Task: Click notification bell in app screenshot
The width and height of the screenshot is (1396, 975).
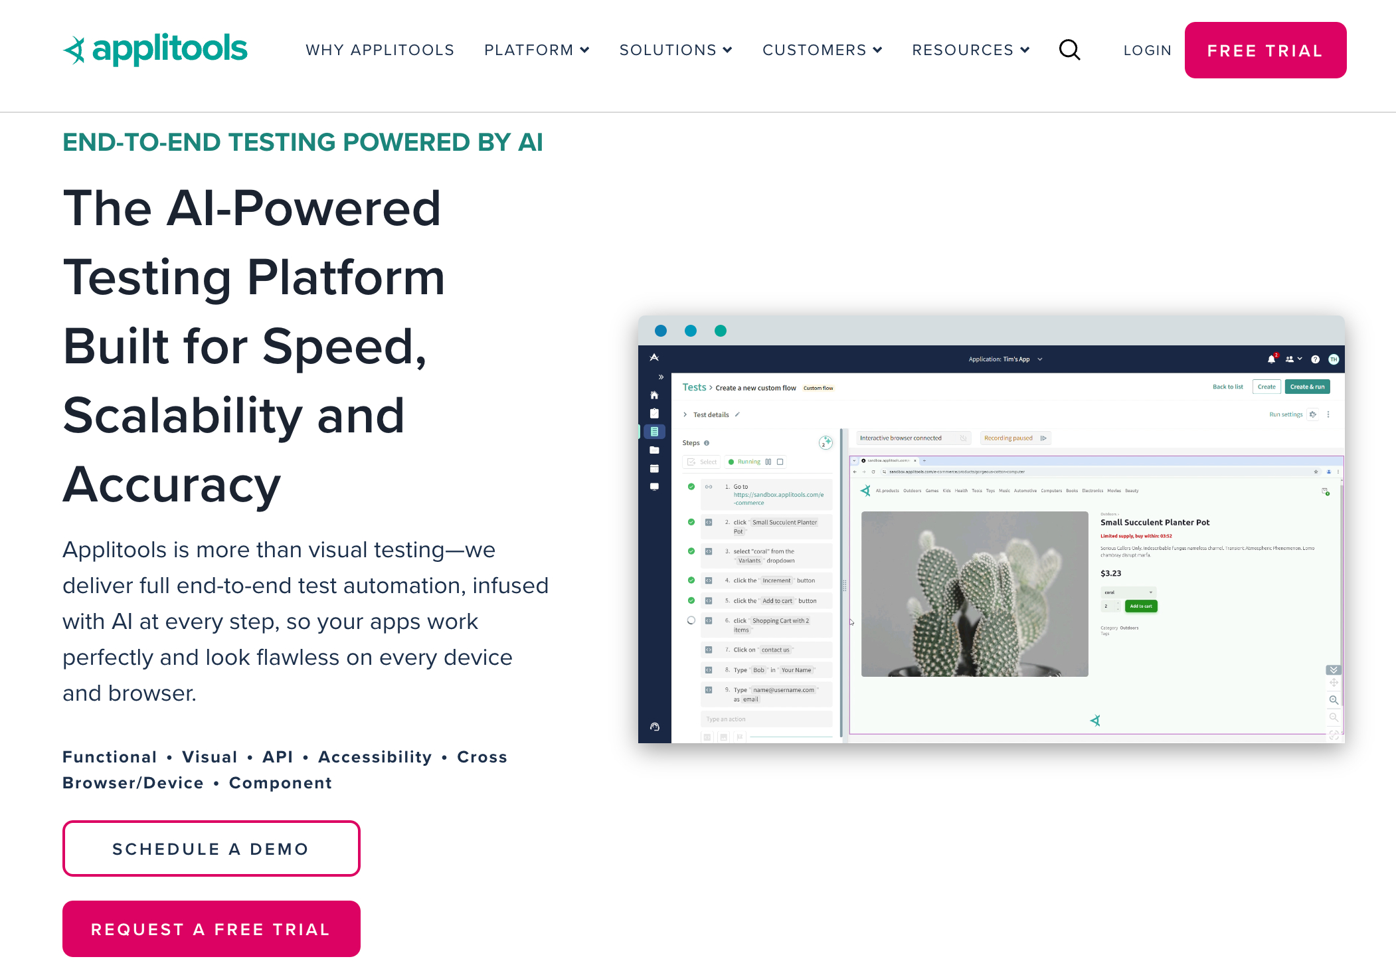Action: point(1271,359)
